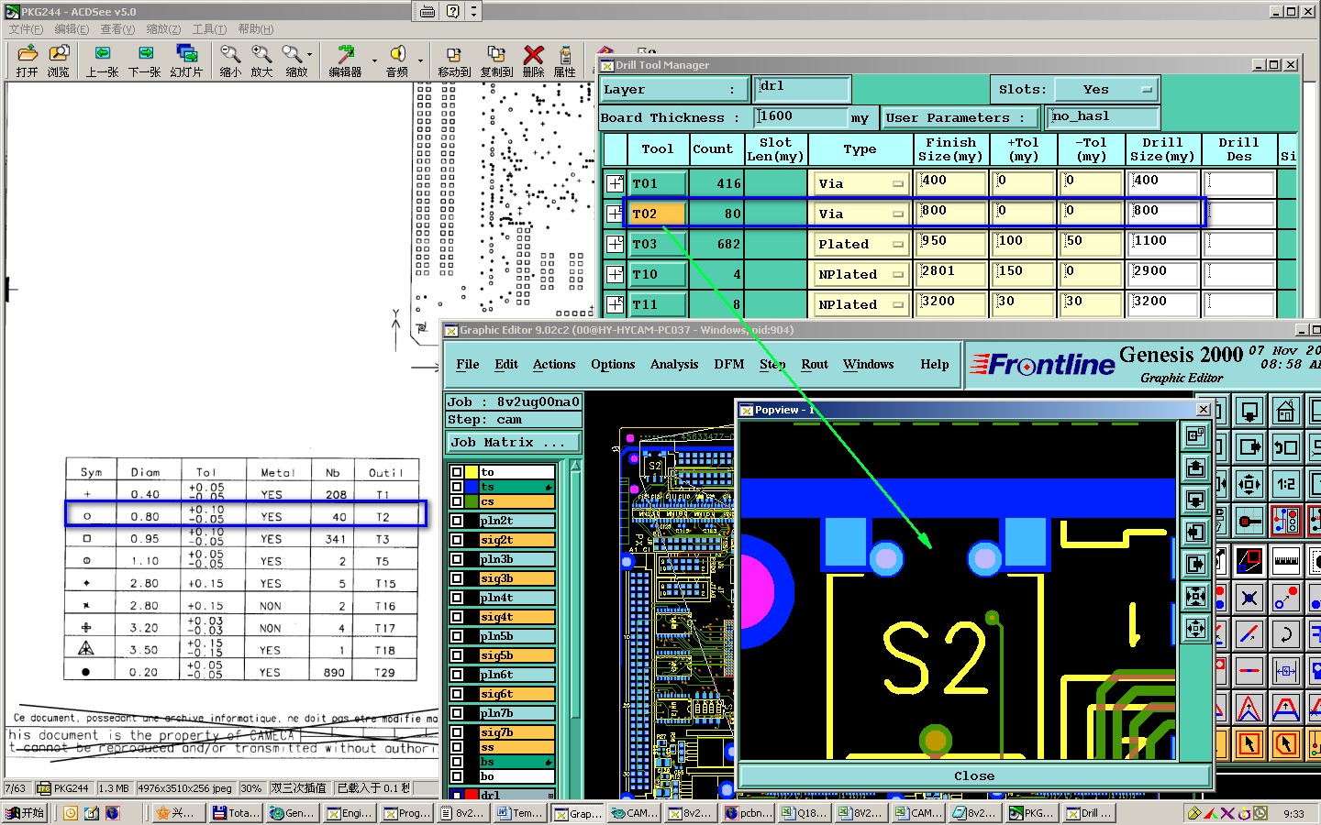Click the yellow color swatch of layer to
This screenshot has height=825, width=1321.
coord(472,472)
